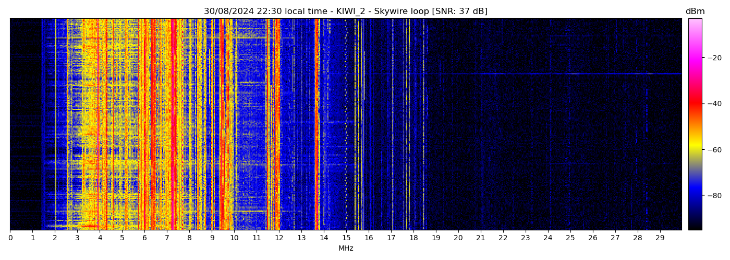Click the MHz x-axis label
Screen dimensions: 730x260
click(x=346, y=249)
